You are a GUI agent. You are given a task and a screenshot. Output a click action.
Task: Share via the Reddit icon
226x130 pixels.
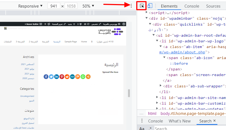click(67, 77)
